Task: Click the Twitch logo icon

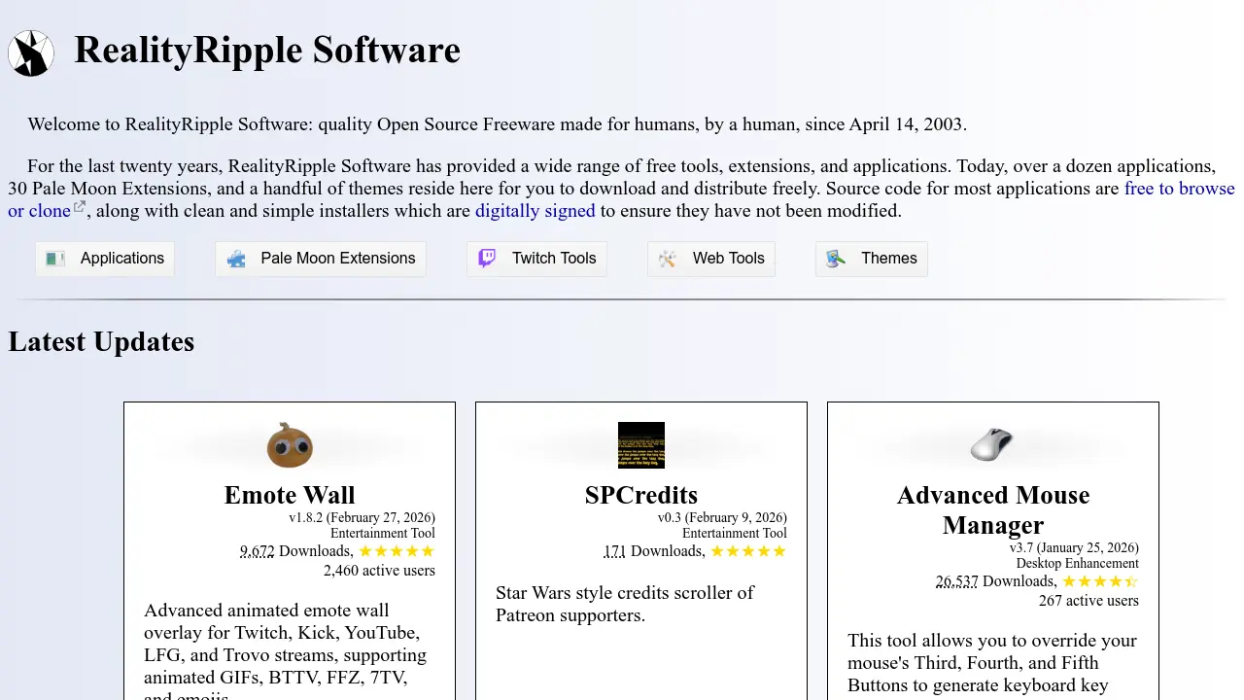Action: click(x=487, y=259)
